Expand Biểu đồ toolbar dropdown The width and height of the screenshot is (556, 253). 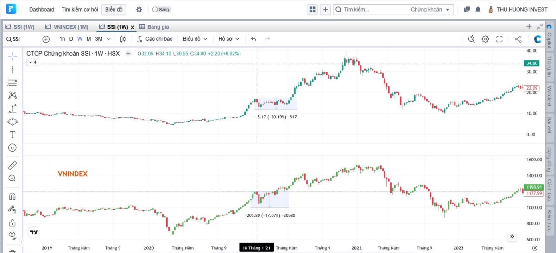click(x=195, y=39)
